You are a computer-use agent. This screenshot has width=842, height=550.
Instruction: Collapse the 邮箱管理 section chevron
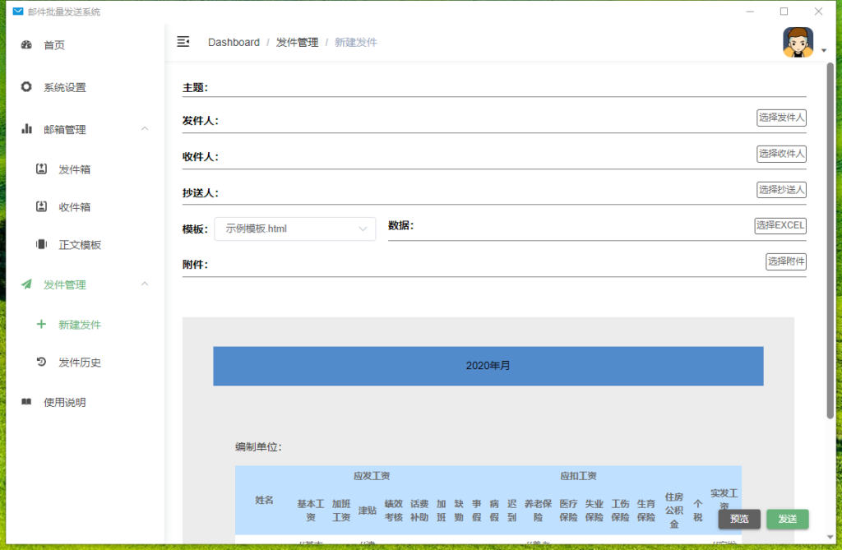click(x=145, y=129)
